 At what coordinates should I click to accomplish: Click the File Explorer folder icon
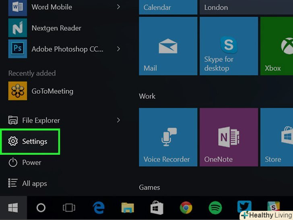tap(13, 120)
